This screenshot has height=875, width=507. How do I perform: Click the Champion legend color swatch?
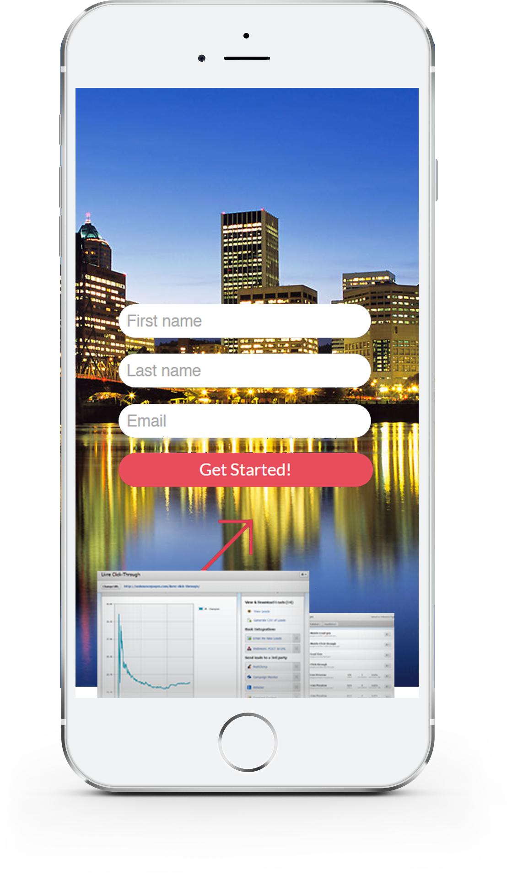tap(201, 609)
